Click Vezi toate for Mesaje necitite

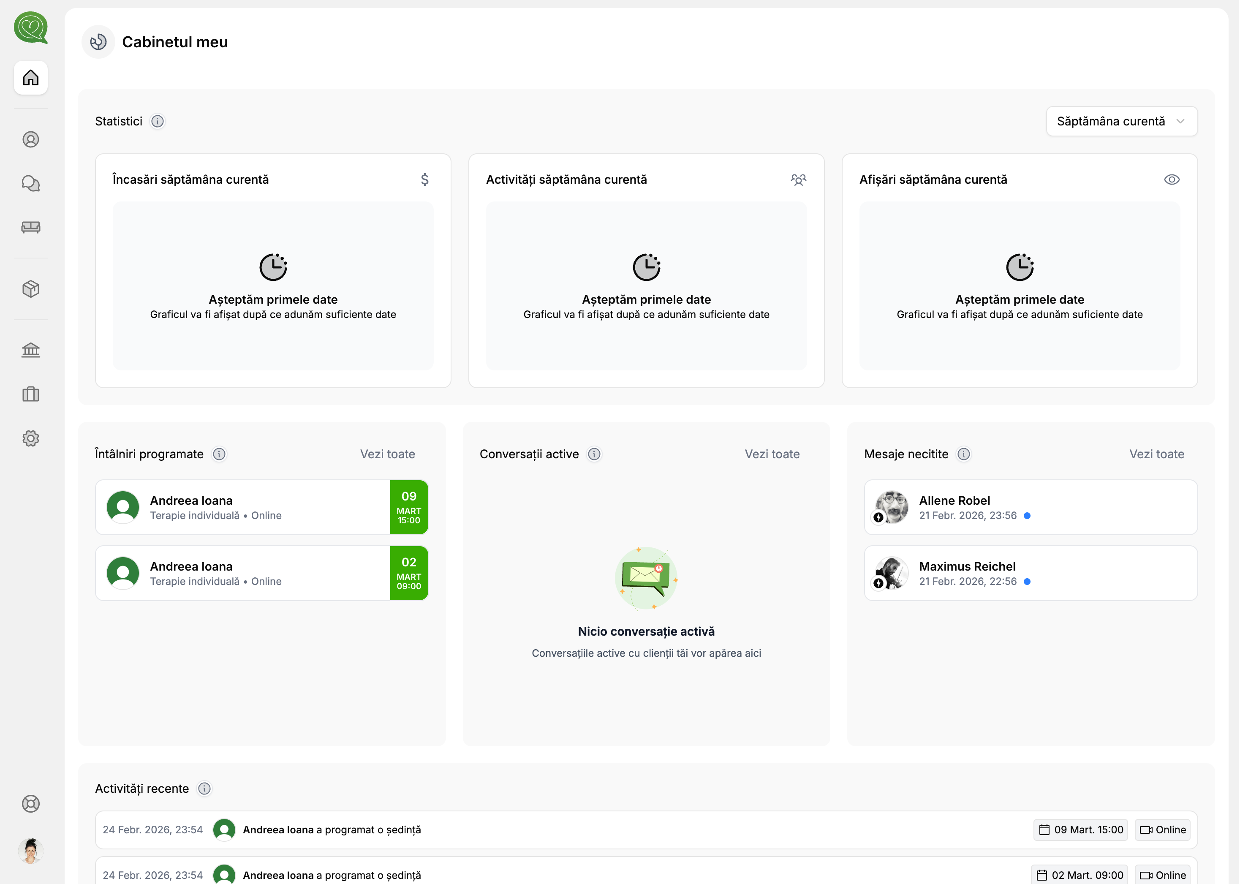[x=1157, y=454]
